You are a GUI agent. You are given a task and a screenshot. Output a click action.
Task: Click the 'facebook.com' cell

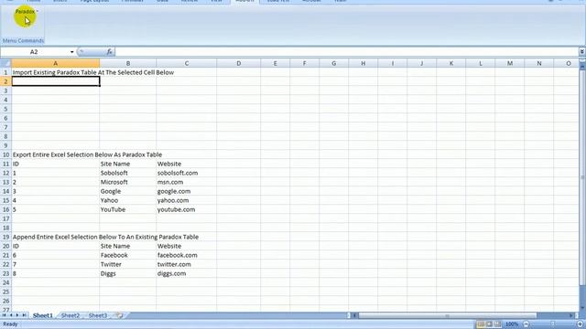(187, 255)
